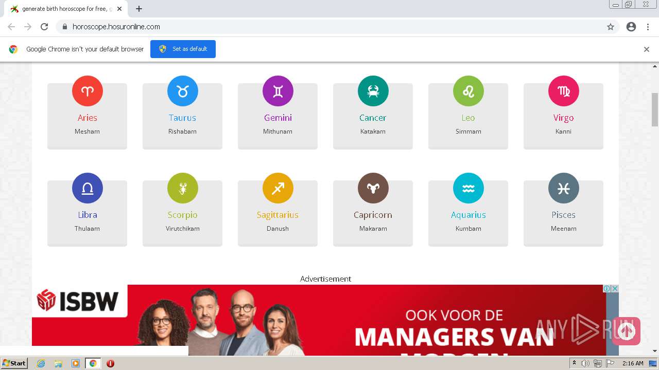Go forward to the next page
Viewport: 659px width, 370px height.
(x=28, y=27)
